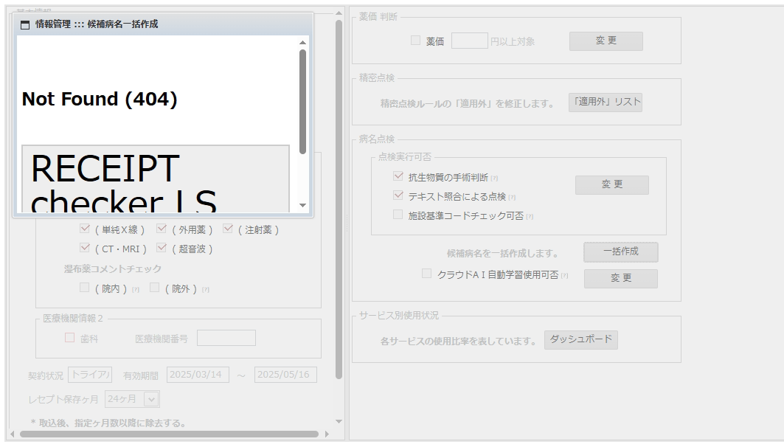This screenshot has height=447, width=784.
Task: Toggle 抗生物質の手術判断 checkbox
Action: click(x=398, y=176)
